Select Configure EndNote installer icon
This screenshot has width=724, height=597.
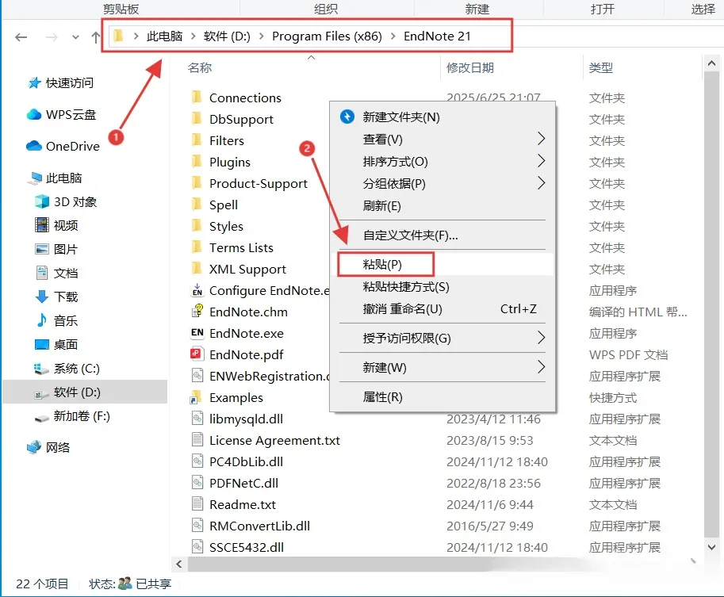tap(197, 290)
